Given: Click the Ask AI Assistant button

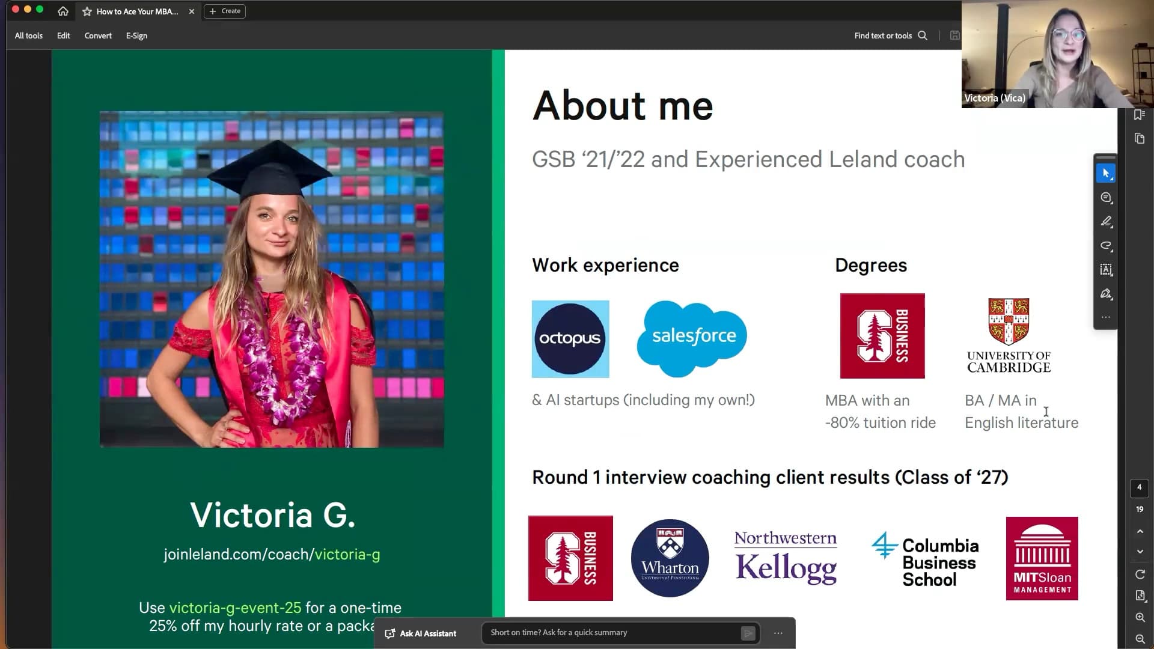Looking at the screenshot, I should pyautogui.click(x=421, y=633).
